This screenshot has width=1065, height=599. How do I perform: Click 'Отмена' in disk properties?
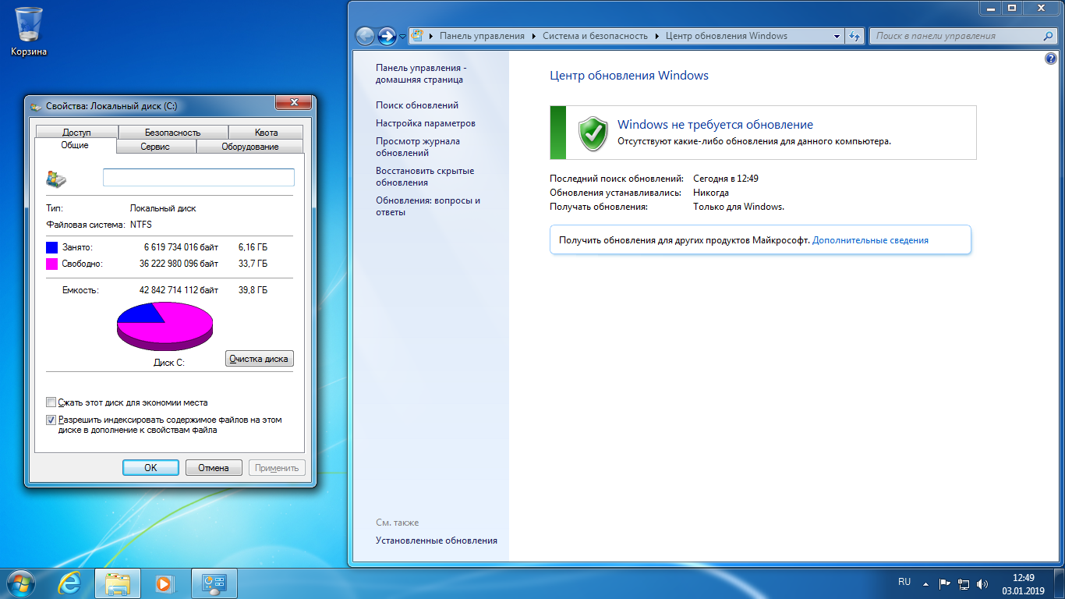pyautogui.click(x=214, y=468)
